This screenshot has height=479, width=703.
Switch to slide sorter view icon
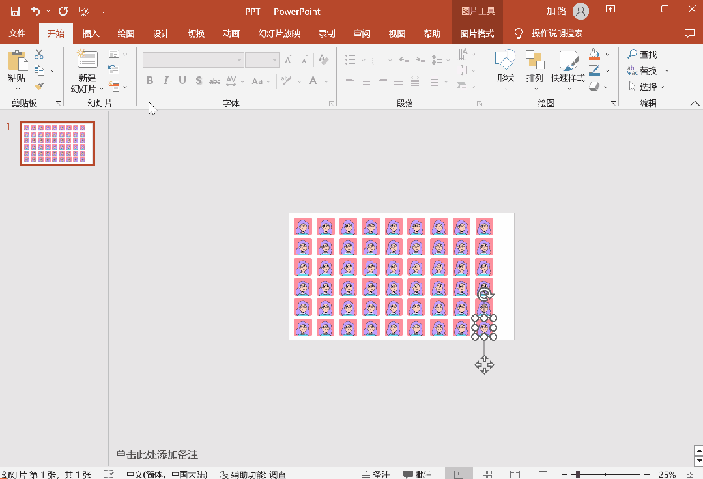pos(487,474)
